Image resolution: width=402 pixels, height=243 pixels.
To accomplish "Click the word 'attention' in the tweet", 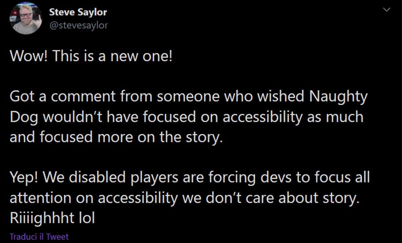I will (40, 198).
